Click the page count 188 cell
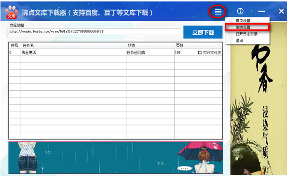This screenshot has width=287, height=178. pos(178,53)
